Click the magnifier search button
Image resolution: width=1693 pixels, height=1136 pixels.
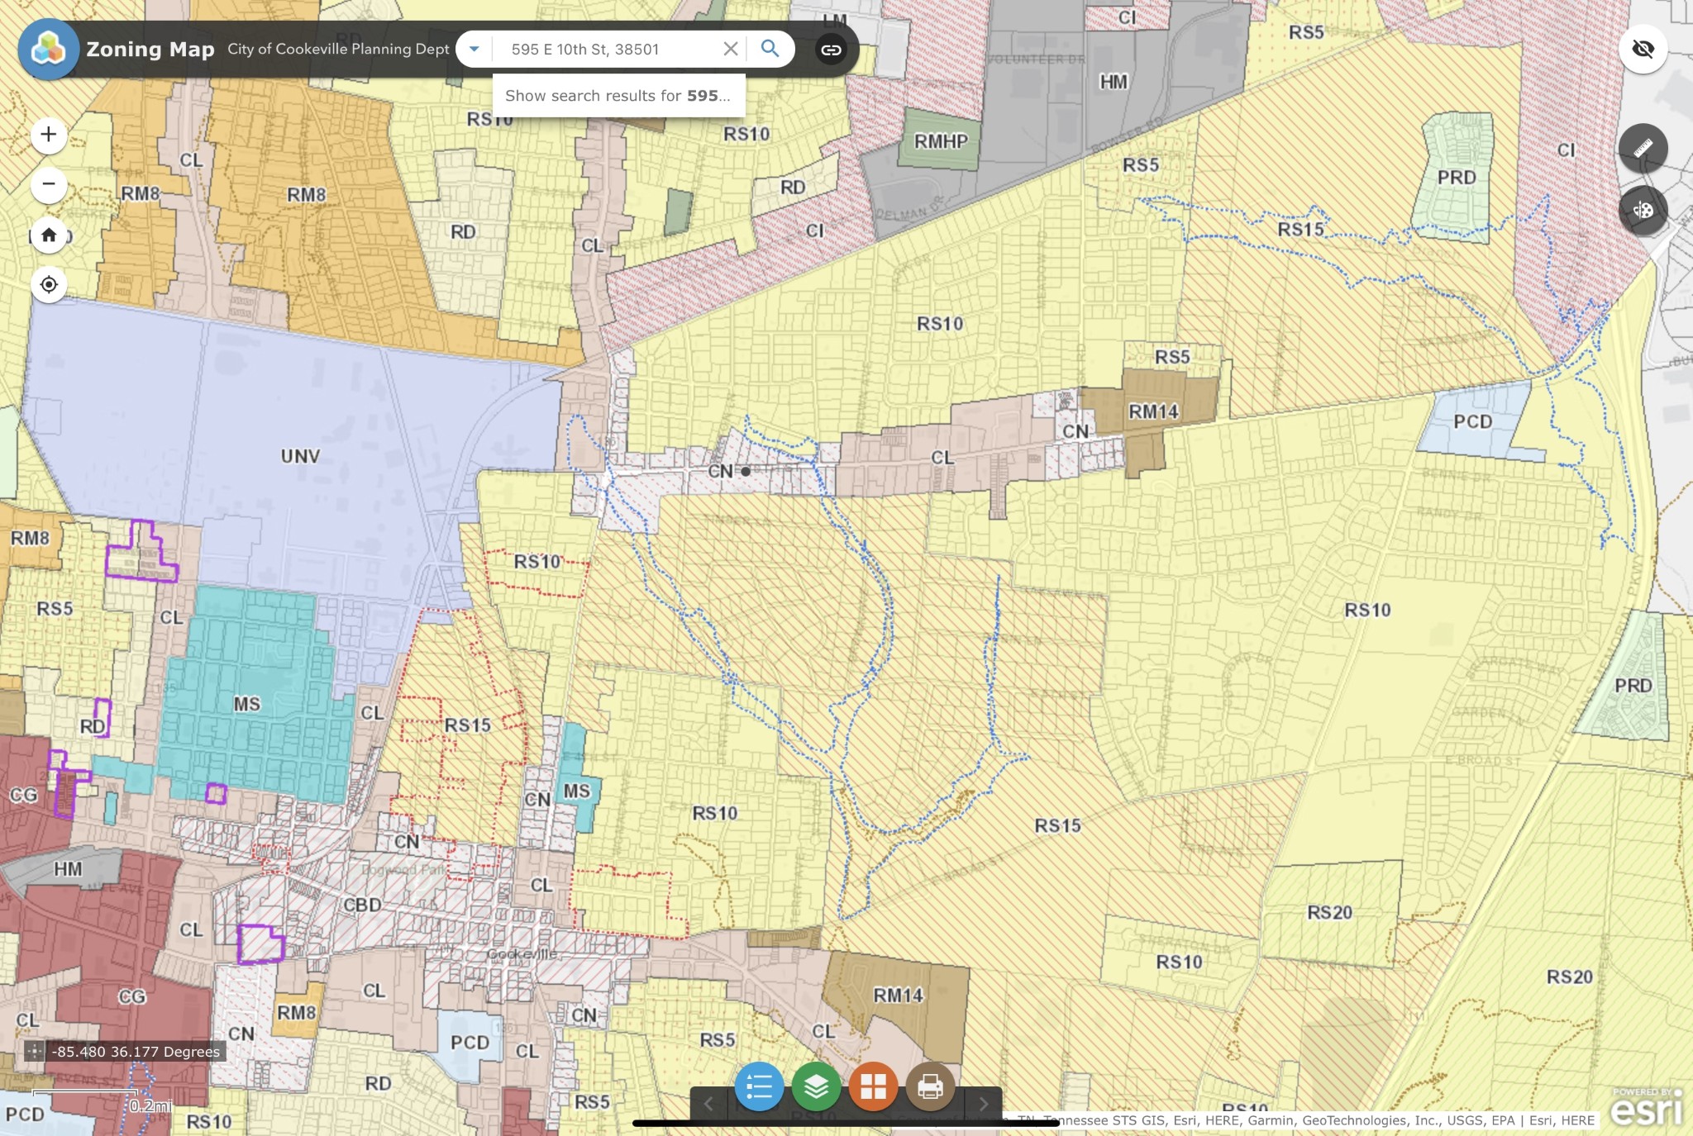click(x=770, y=49)
